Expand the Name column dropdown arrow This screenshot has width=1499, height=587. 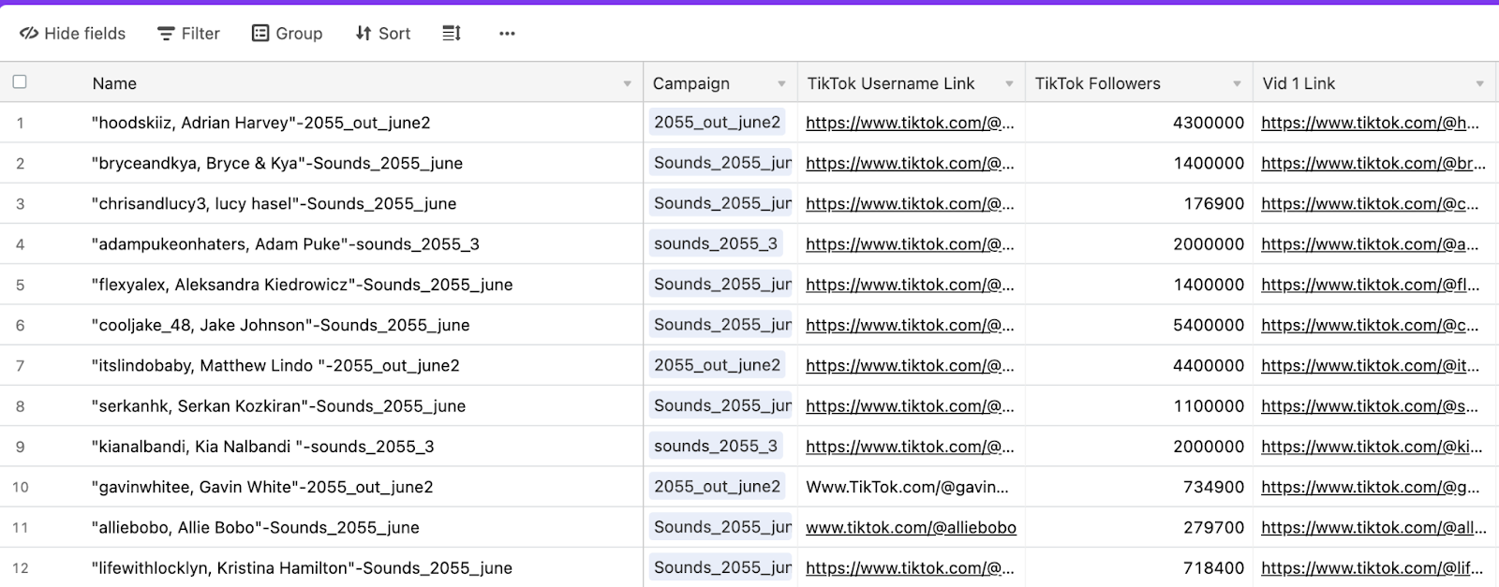pyautogui.click(x=627, y=84)
